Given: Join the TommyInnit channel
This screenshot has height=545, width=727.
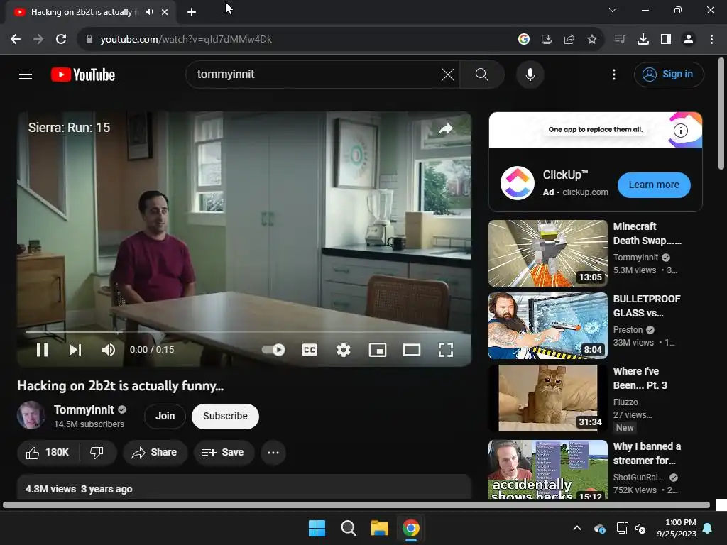Looking at the screenshot, I should pos(165,416).
